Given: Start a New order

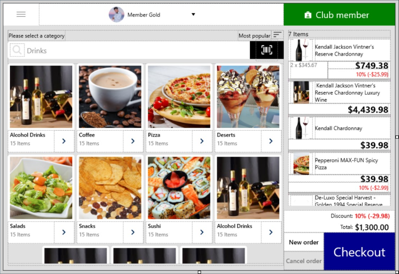Looking at the screenshot, I should 304,242.
